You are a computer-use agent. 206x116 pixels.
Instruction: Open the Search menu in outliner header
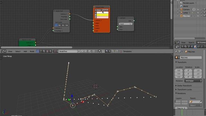pos(191,42)
